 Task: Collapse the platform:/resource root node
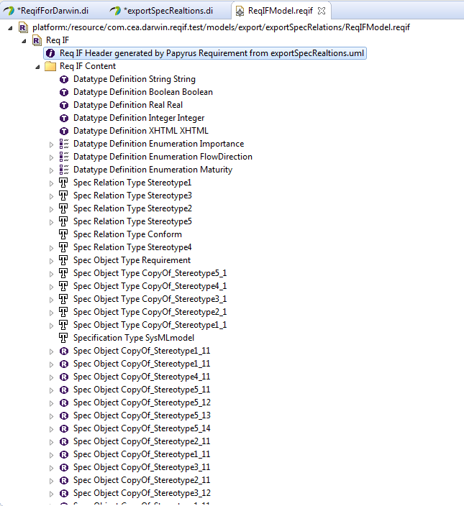click(x=10, y=28)
